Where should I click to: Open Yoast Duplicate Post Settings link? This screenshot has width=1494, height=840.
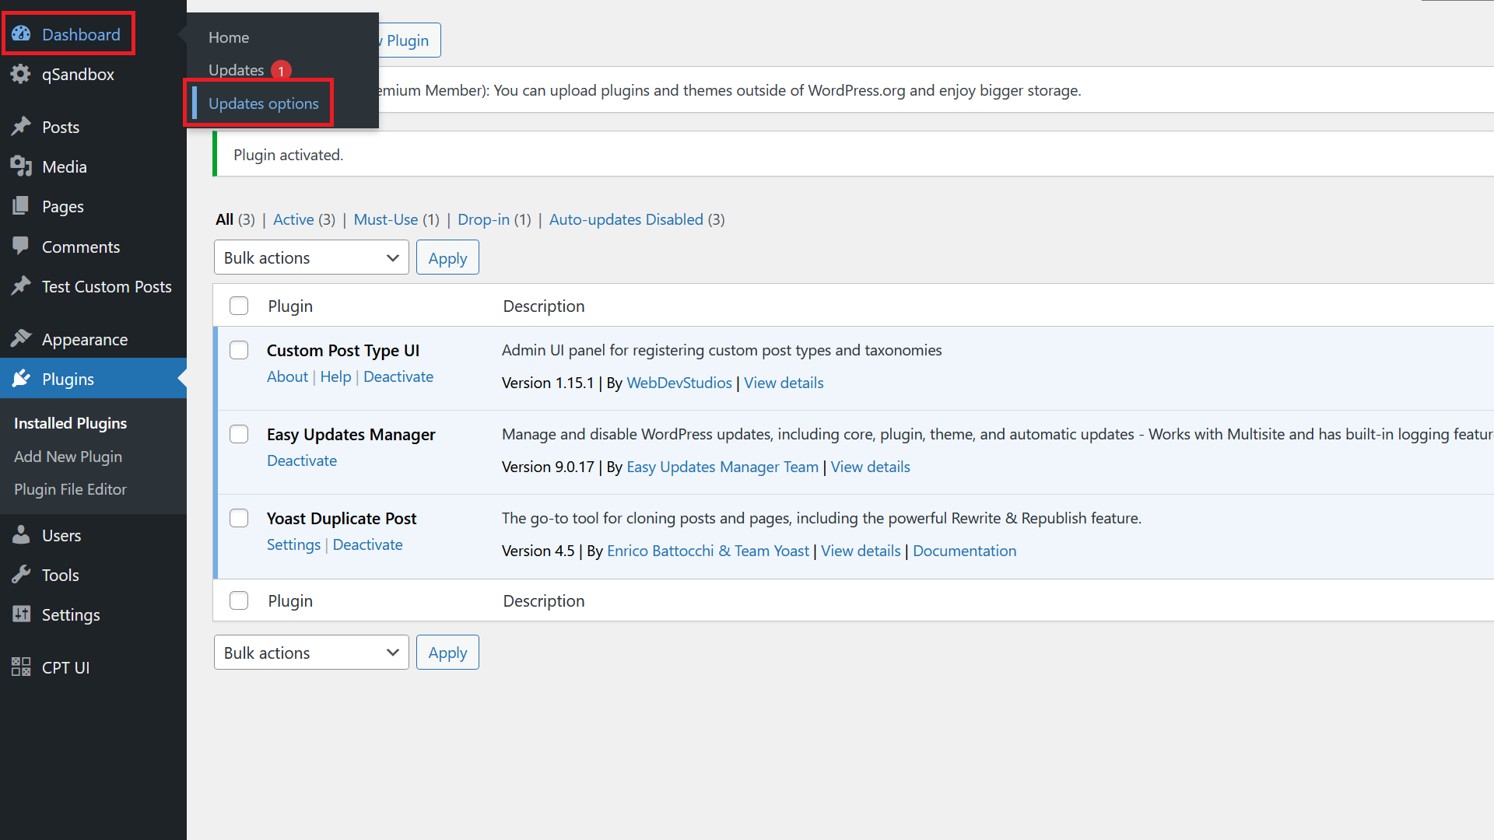point(293,544)
